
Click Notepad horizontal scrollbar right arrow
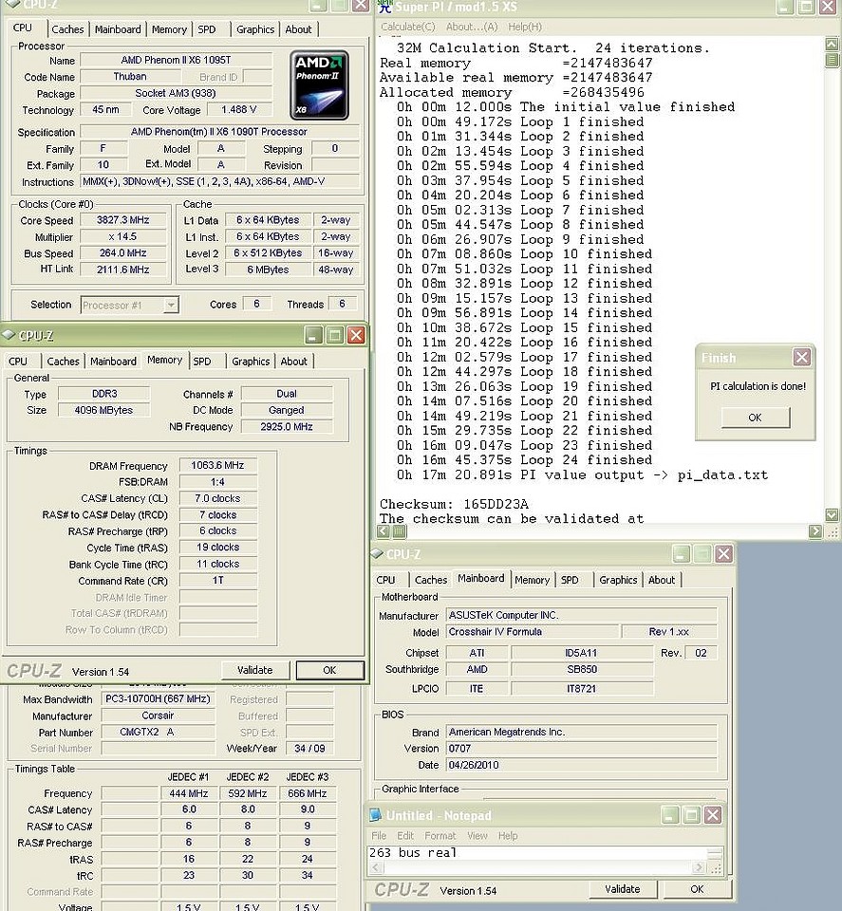pyautogui.click(x=698, y=867)
